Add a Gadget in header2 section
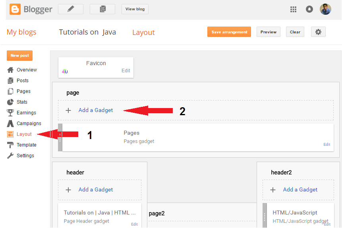 [300, 190]
